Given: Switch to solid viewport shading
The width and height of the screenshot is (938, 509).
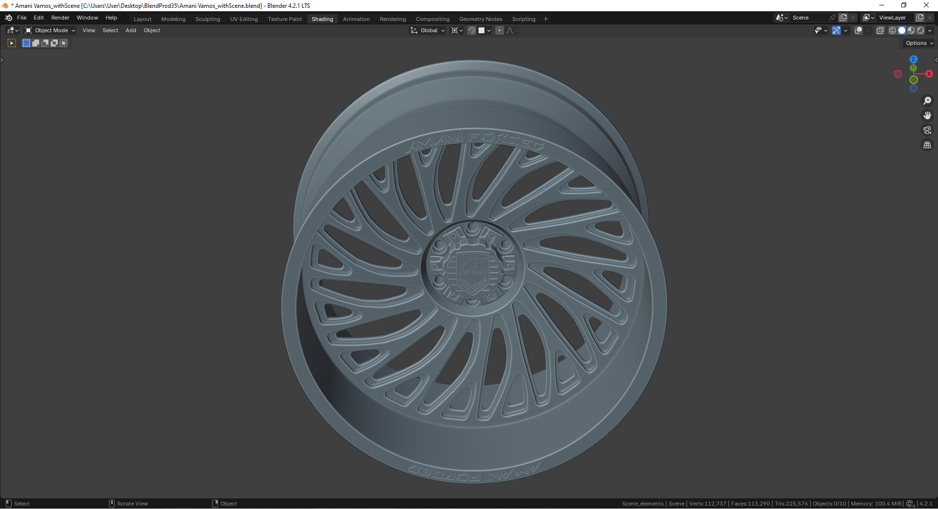Looking at the screenshot, I should pos(902,30).
